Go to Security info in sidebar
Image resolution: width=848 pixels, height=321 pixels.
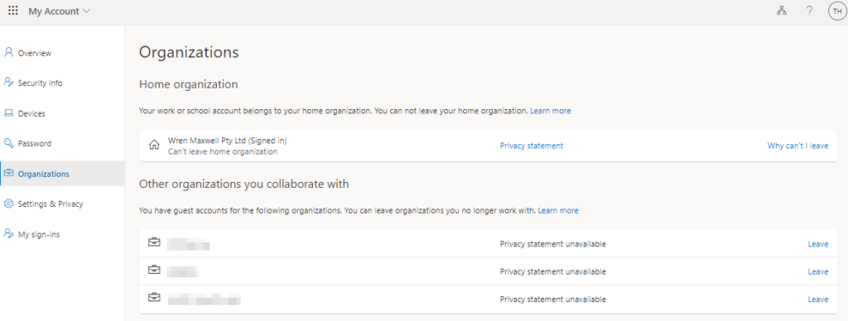pyautogui.click(x=40, y=84)
